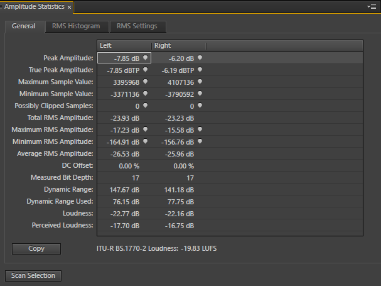The image size is (381, 286).
Task: Open the Amplitude Statistics panel menu
Action: coord(372,6)
